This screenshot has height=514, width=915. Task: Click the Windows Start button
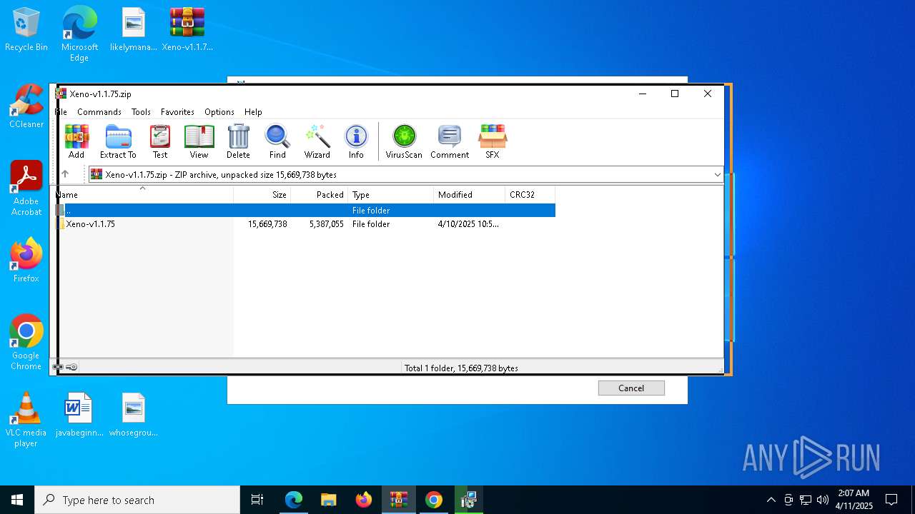17,500
